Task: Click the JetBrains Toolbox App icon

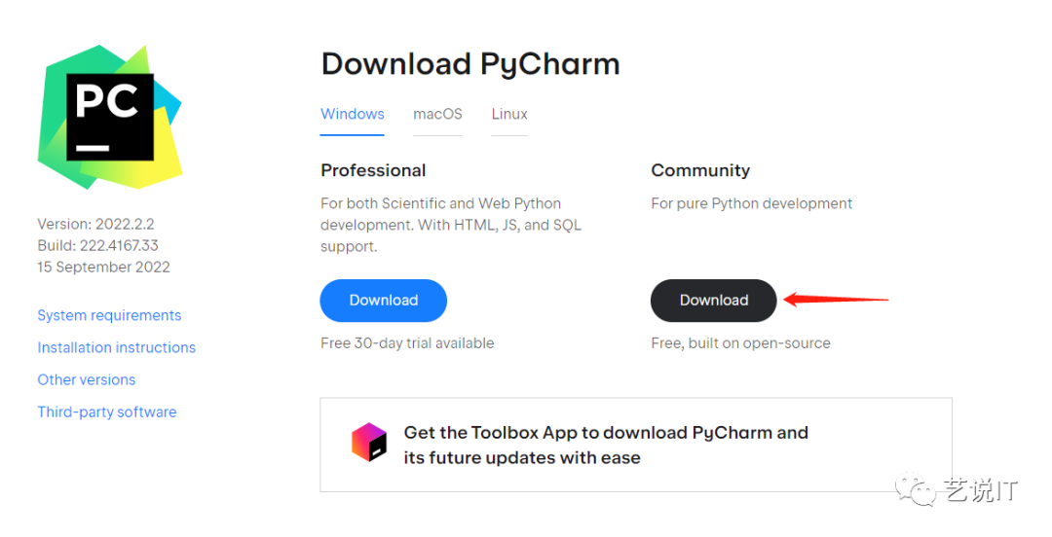Action: [369, 443]
